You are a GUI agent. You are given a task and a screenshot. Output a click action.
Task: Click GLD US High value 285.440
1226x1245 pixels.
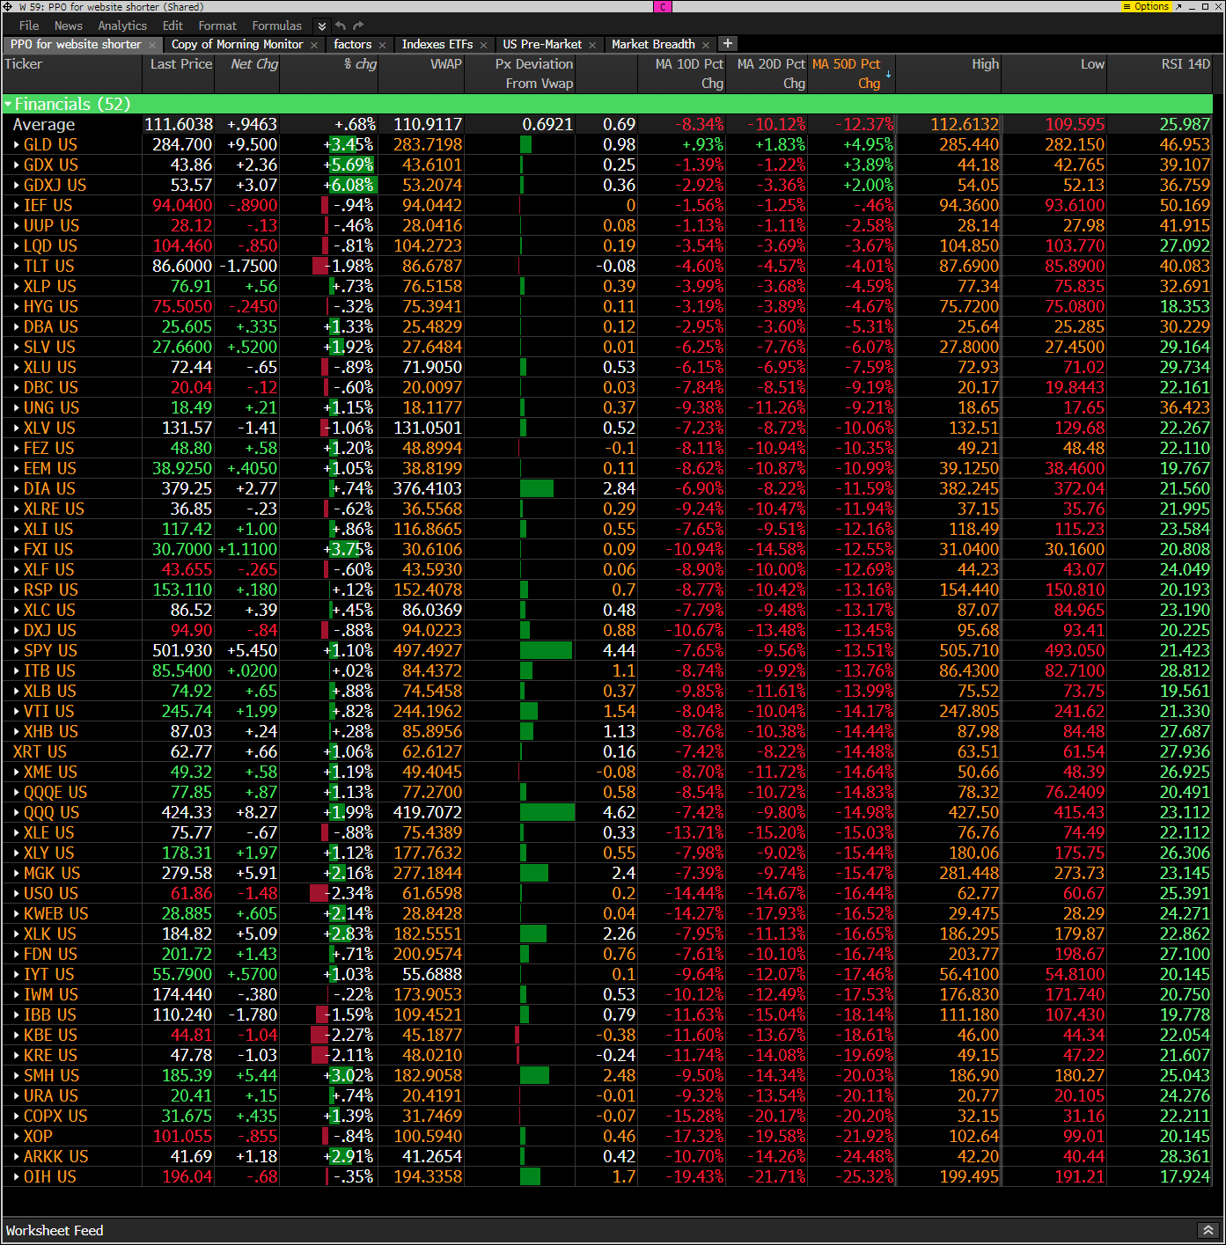tap(969, 145)
